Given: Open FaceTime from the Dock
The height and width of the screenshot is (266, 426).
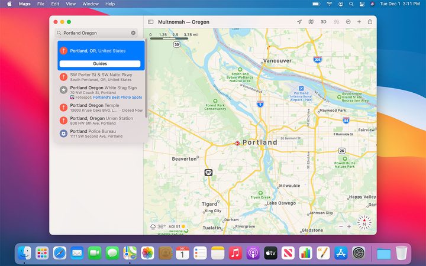Looking at the screenshot, I should tap(95, 253).
